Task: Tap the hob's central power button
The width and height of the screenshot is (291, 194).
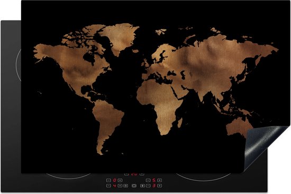Action: tap(134, 186)
